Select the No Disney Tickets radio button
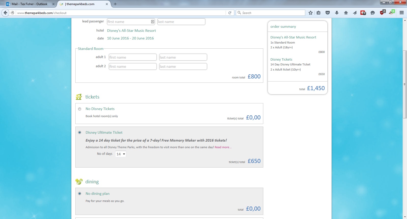Image resolution: width=407 pixels, height=219 pixels. [x=80, y=109]
